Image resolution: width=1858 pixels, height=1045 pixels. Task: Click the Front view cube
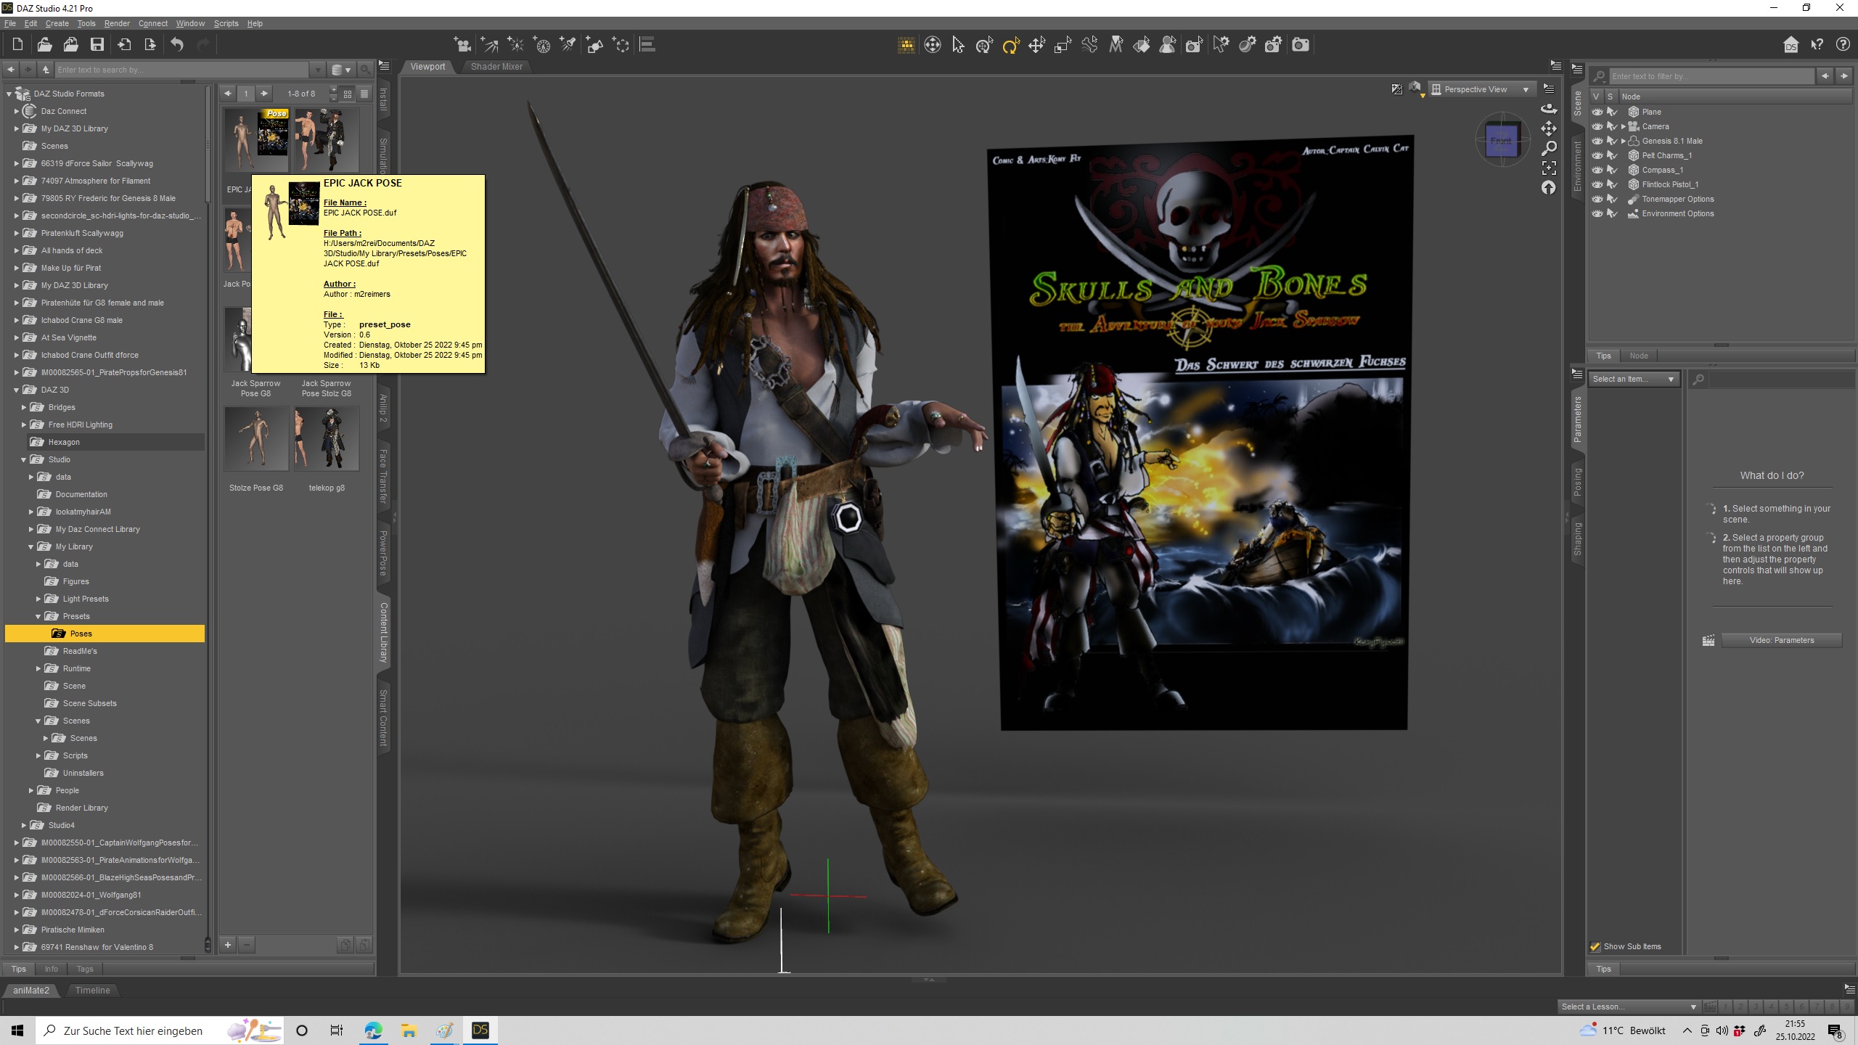point(1502,141)
